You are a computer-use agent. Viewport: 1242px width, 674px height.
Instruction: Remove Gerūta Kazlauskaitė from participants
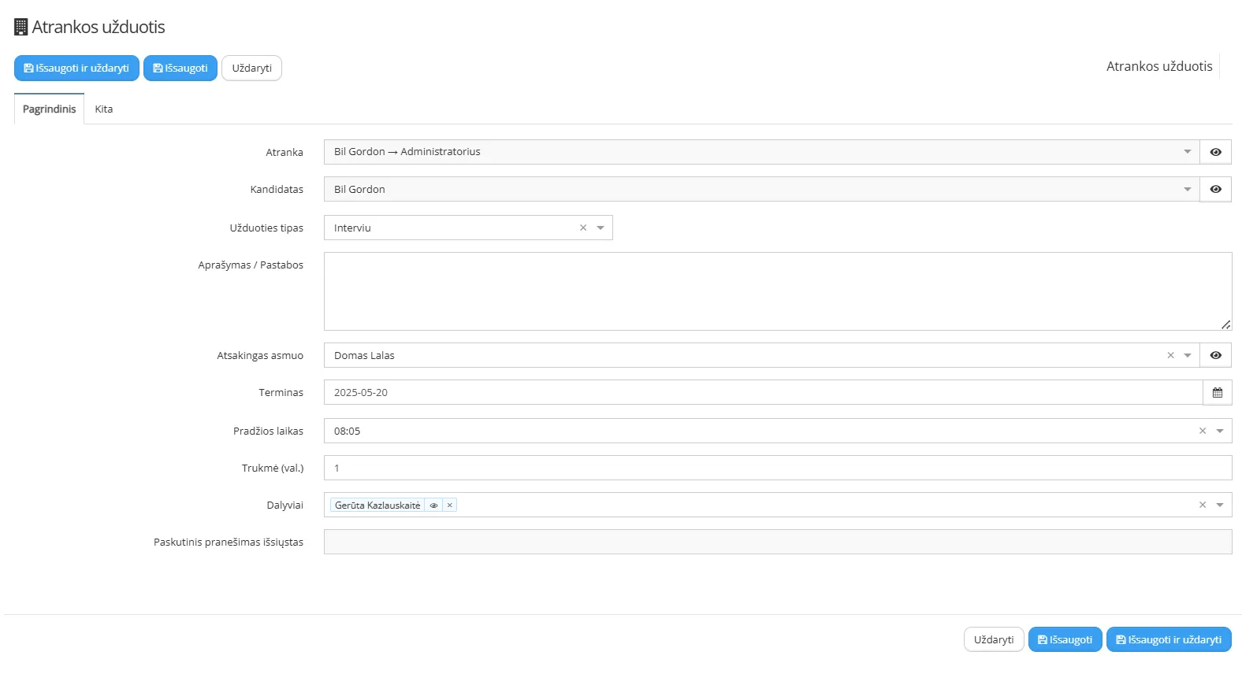[450, 505]
